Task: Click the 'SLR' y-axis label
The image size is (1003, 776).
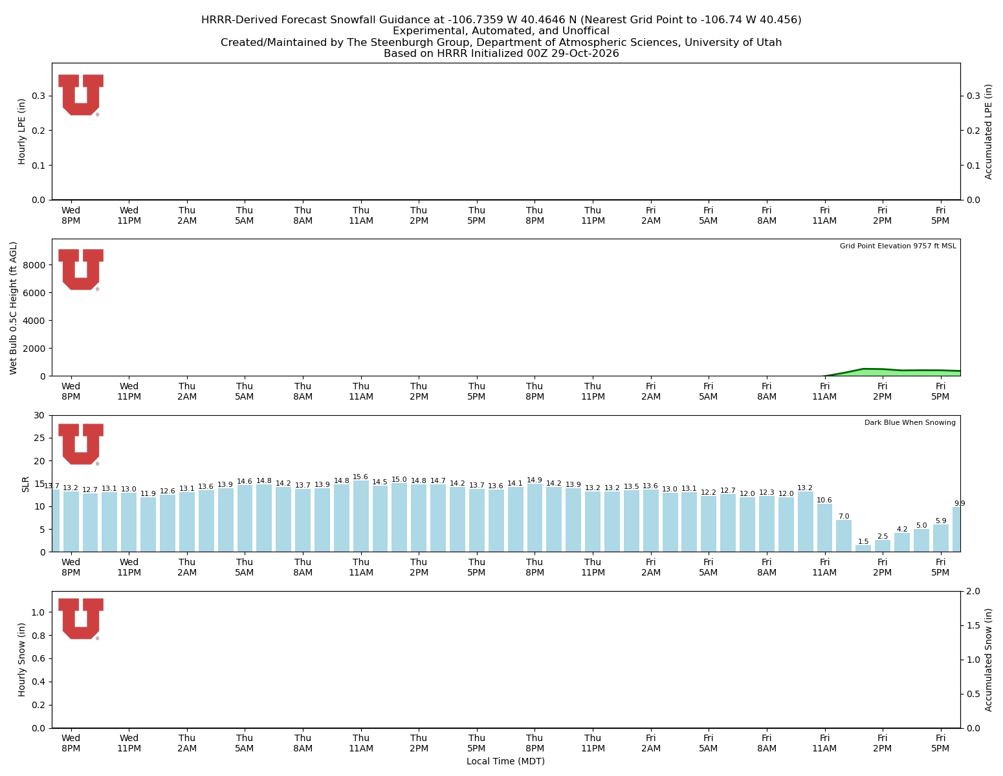Action: point(26,484)
